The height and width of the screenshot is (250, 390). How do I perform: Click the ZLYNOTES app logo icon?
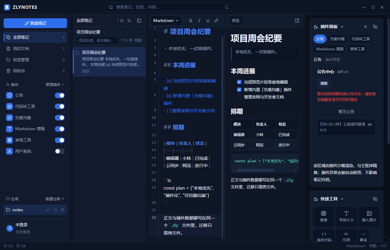pos(7,7)
